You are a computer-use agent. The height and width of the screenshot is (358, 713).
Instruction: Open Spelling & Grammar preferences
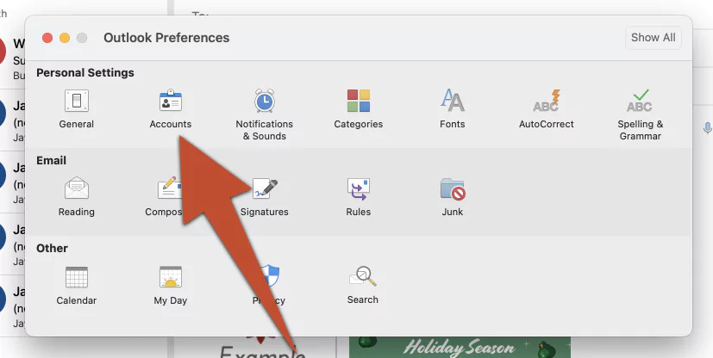640,115
